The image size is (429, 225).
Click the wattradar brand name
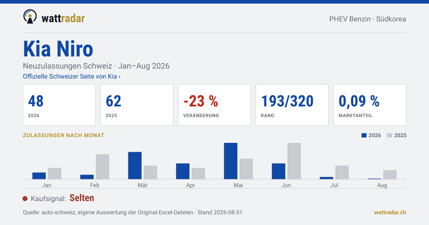point(63,19)
